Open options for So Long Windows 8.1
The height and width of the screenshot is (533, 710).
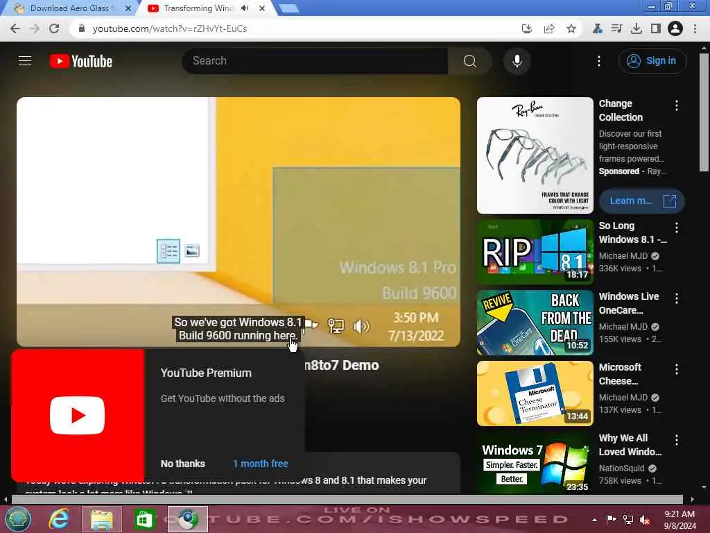[x=677, y=227]
